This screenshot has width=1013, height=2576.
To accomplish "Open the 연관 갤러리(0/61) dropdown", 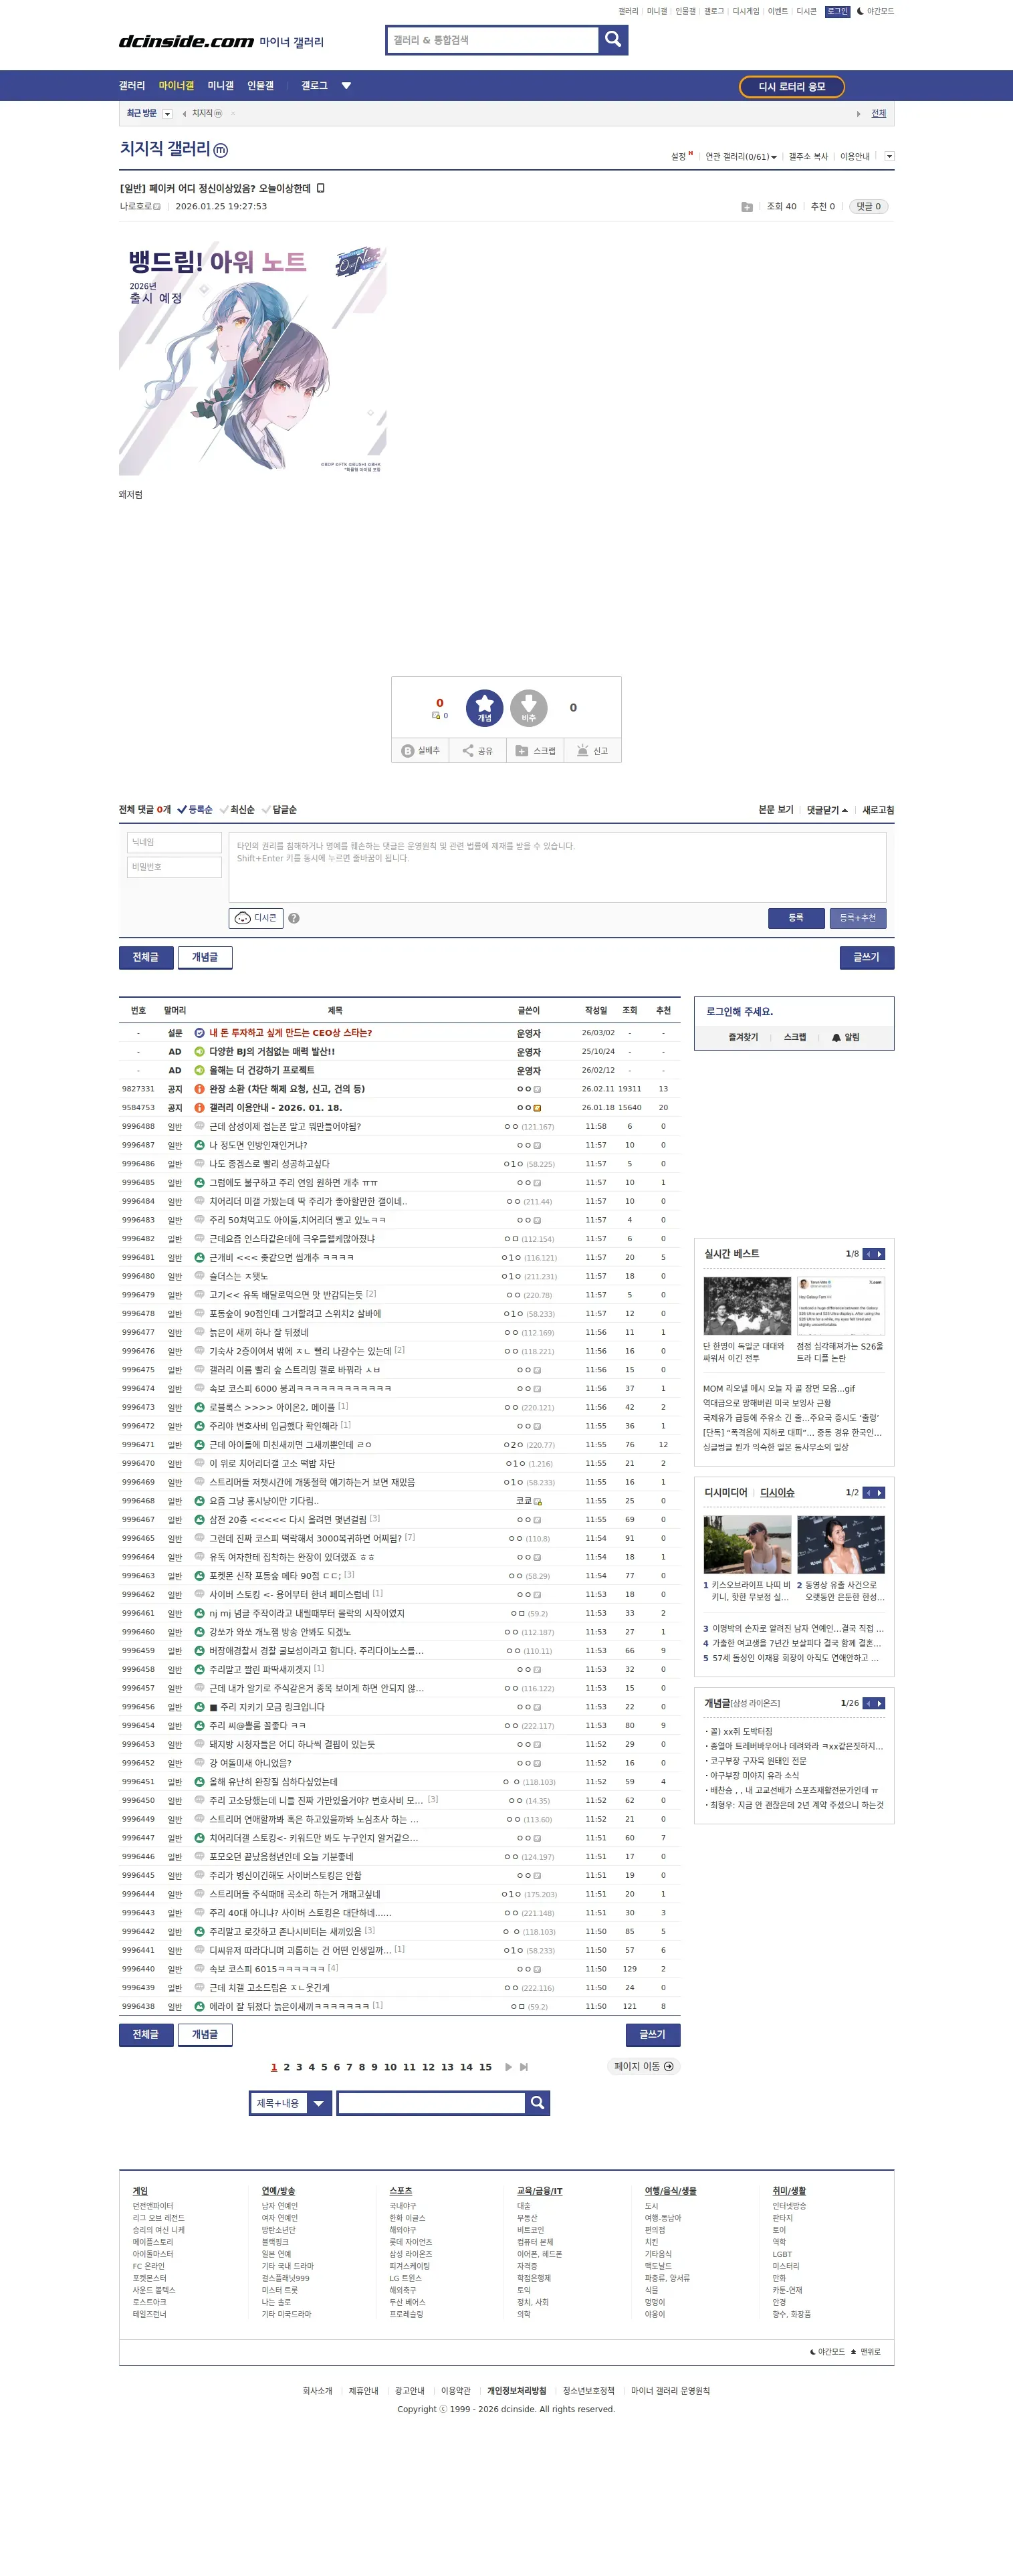I will 741,157.
